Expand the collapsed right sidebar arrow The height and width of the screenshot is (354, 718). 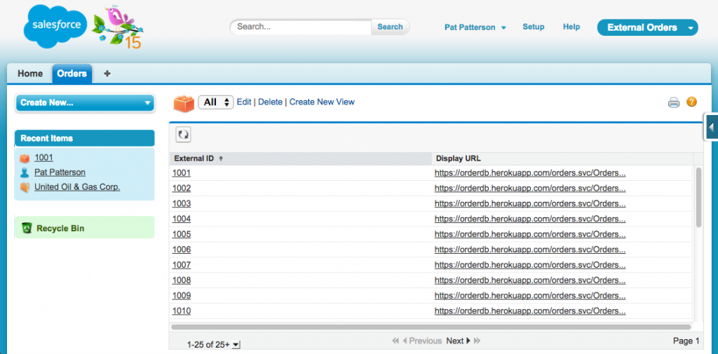point(711,127)
